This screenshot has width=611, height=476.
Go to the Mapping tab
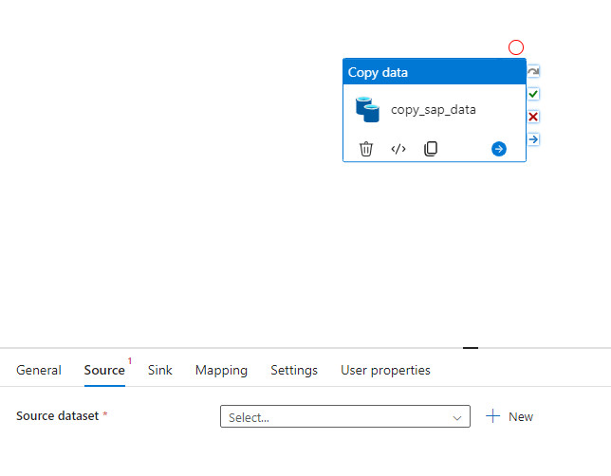click(x=221, y=370)
